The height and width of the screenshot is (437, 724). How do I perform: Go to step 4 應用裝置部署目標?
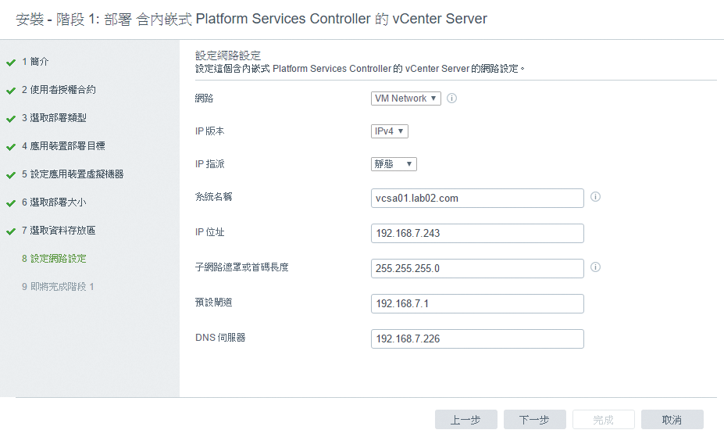pos(63,146)
